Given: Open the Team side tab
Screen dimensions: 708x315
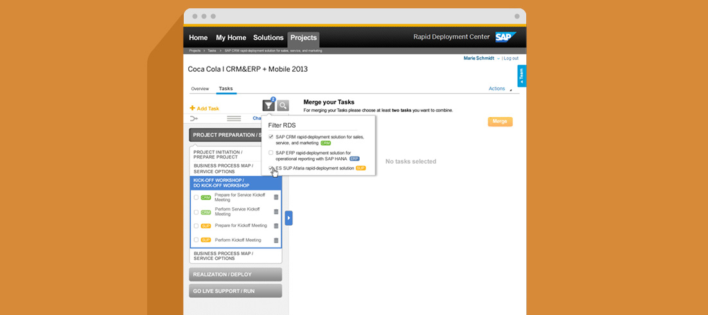Looking at the screenshot, I should tap(522, 76).
